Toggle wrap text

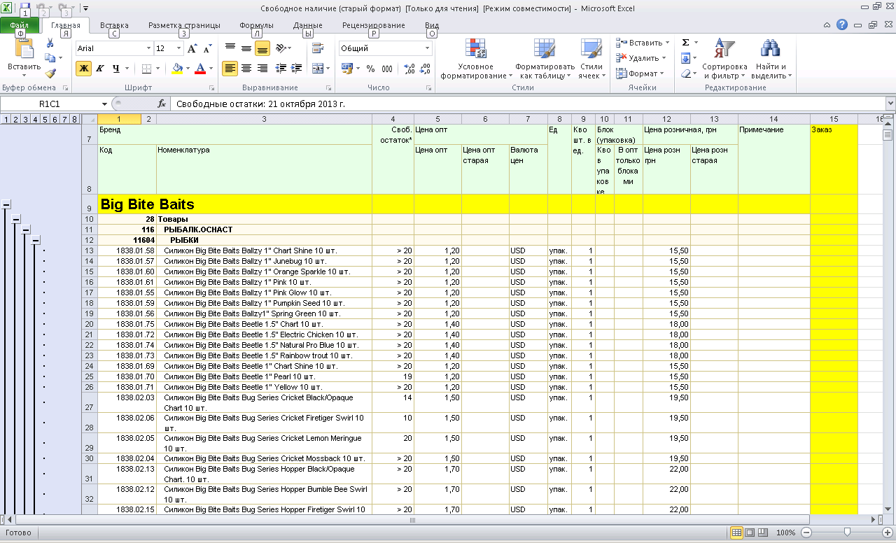[318, 48]
